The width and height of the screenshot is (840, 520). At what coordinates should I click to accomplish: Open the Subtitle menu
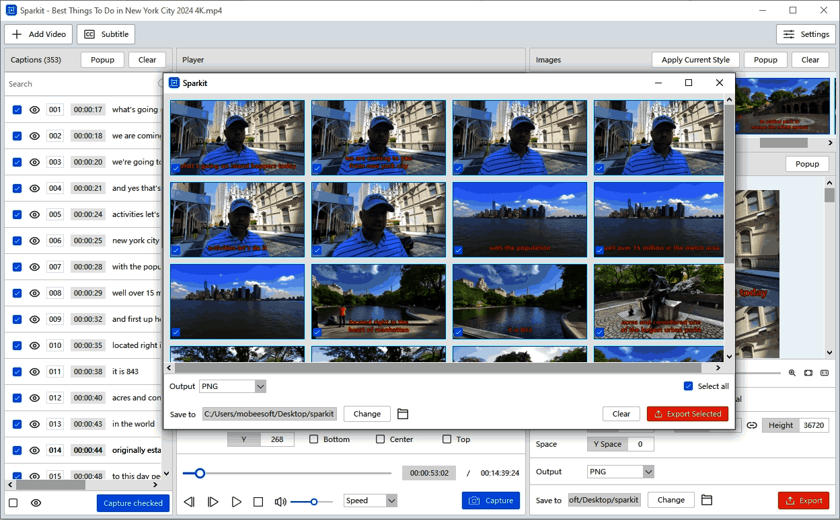(x=106, y=34)
